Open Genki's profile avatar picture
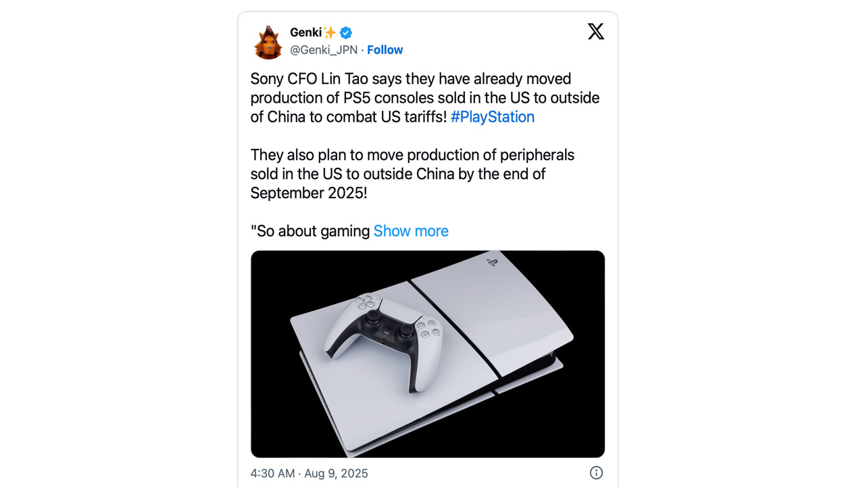 [x=268, y=42]
